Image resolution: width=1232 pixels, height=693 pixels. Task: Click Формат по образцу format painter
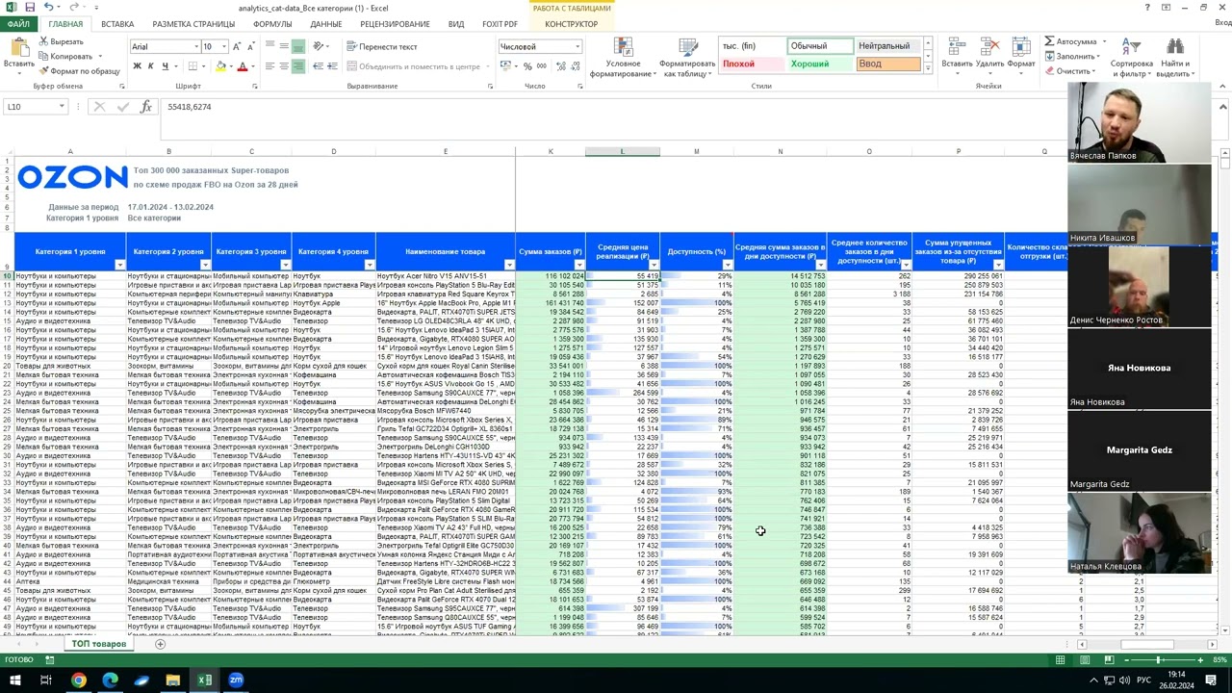(x=79, y=71)
